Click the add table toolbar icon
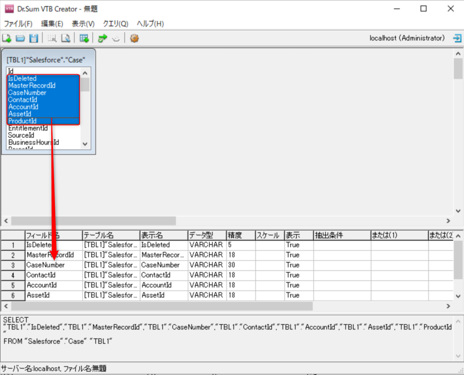The height and width of the screenshot is (375, 464). point(84,38)
